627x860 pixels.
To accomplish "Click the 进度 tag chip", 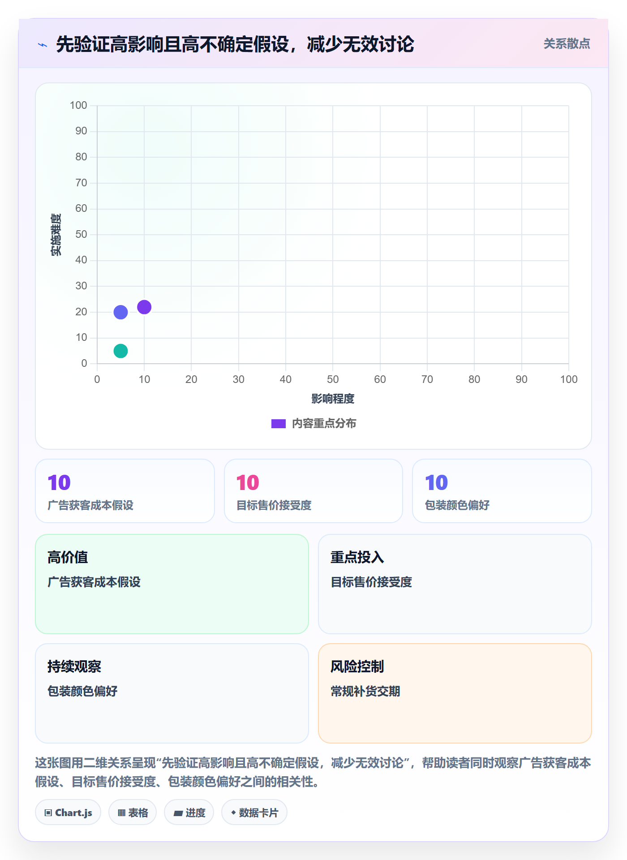I will [189, 813].
